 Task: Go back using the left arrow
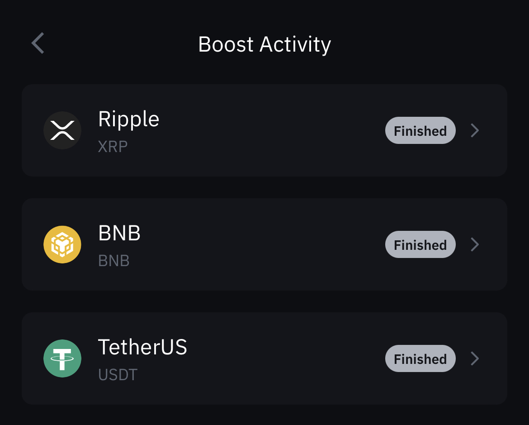pos(38,43)
